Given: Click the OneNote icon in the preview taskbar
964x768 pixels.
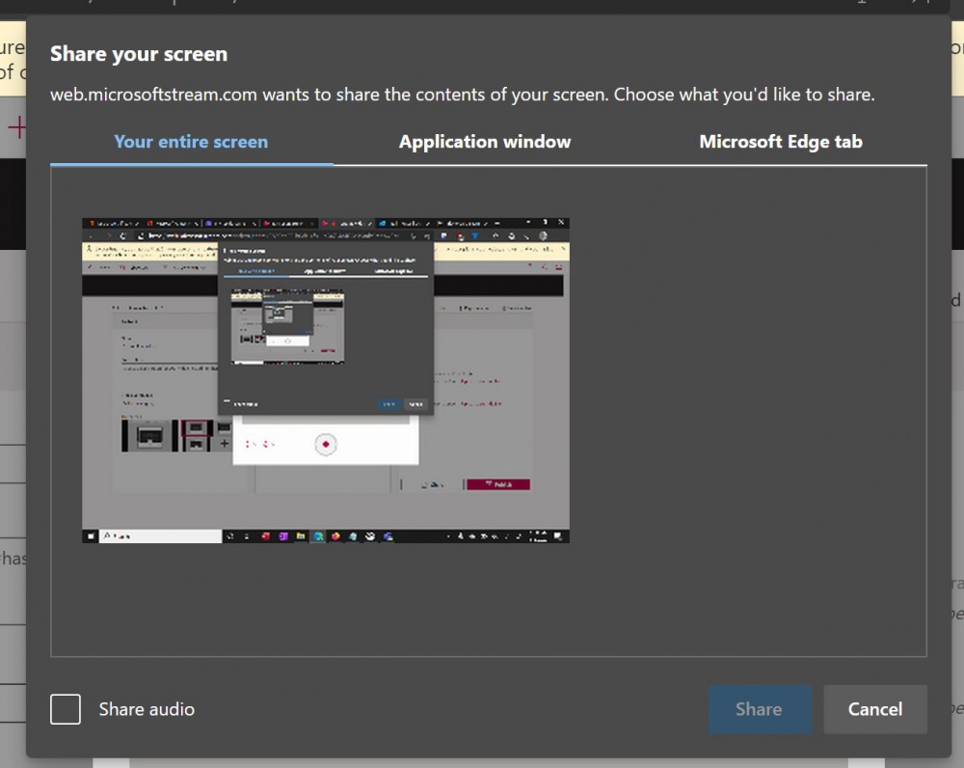Looking at the screenshot, I should click(x=283, y=534).
